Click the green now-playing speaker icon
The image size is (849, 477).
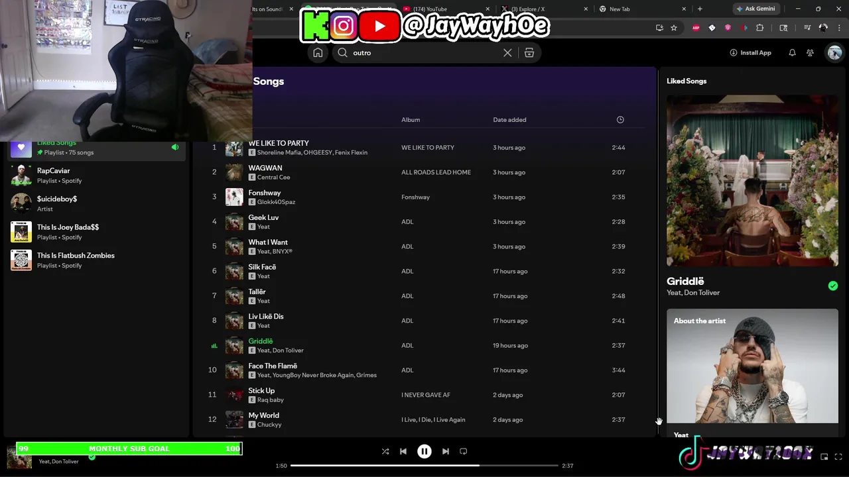click(175, 147)
